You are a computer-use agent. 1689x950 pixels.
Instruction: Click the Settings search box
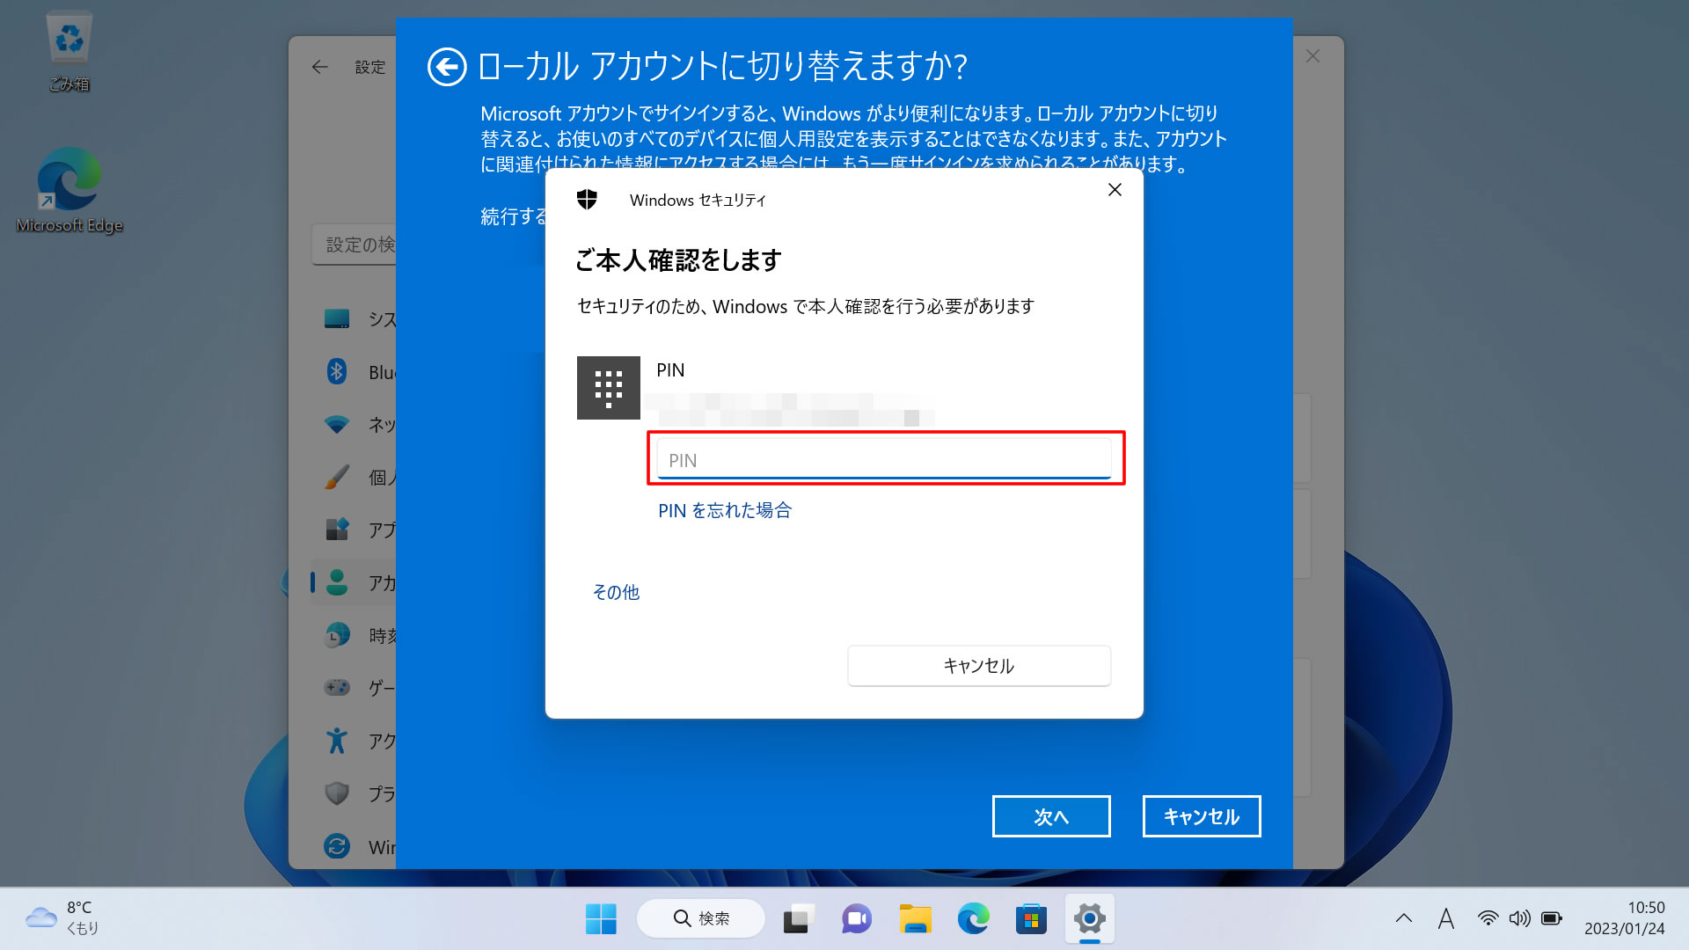click(354, 245)
